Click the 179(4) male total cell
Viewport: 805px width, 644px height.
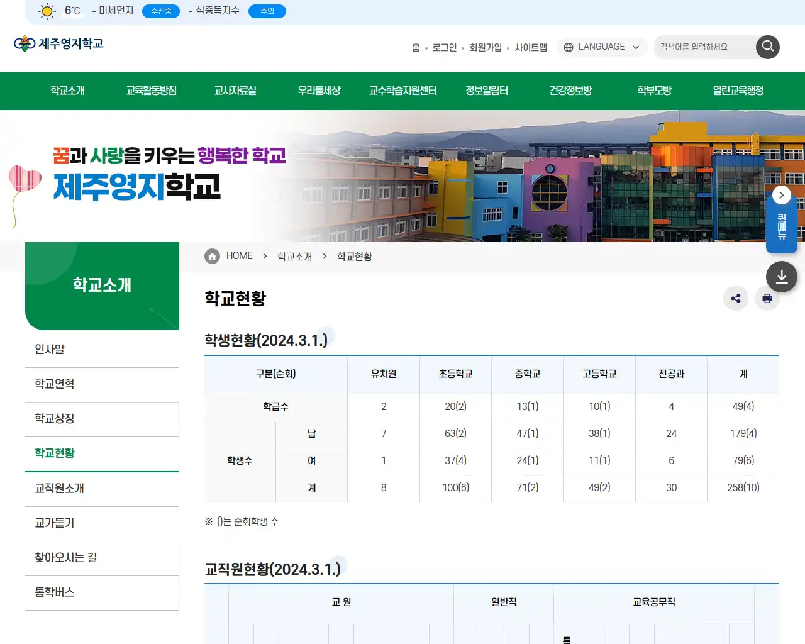(x=743, y=434)
